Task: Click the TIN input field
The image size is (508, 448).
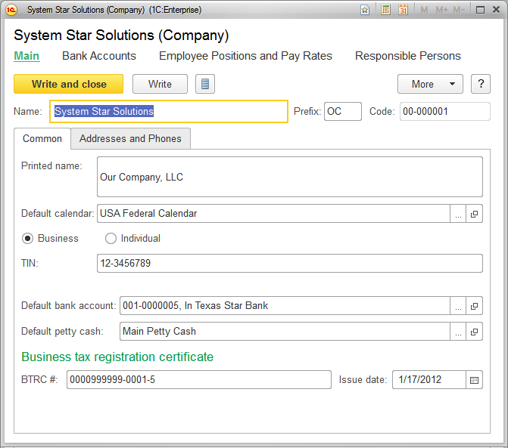Action: pyautogui.click(x=290, y=263)
